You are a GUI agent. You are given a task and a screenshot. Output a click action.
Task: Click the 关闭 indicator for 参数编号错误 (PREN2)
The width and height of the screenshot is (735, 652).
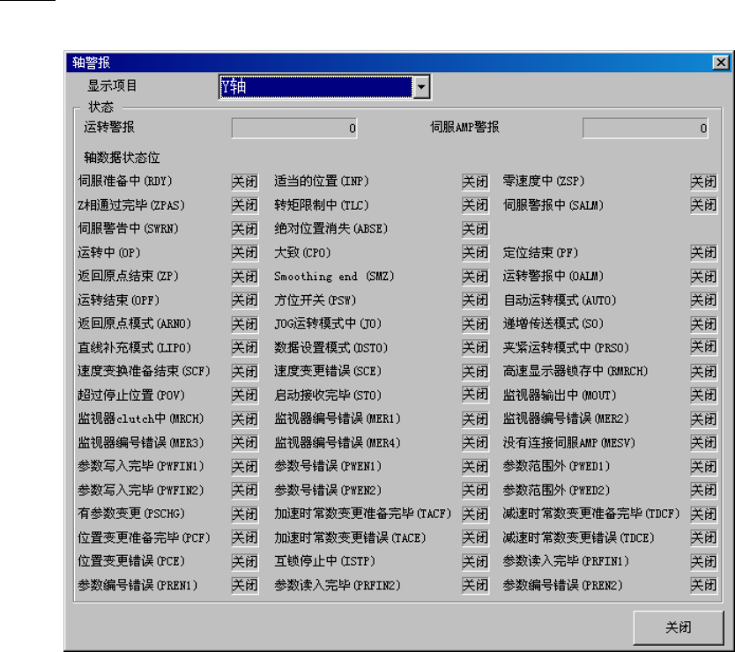tap(703, 585)
